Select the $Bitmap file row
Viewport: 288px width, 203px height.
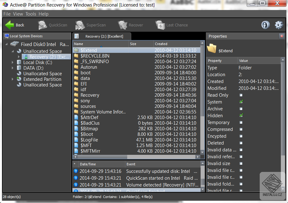pos(137,129)
